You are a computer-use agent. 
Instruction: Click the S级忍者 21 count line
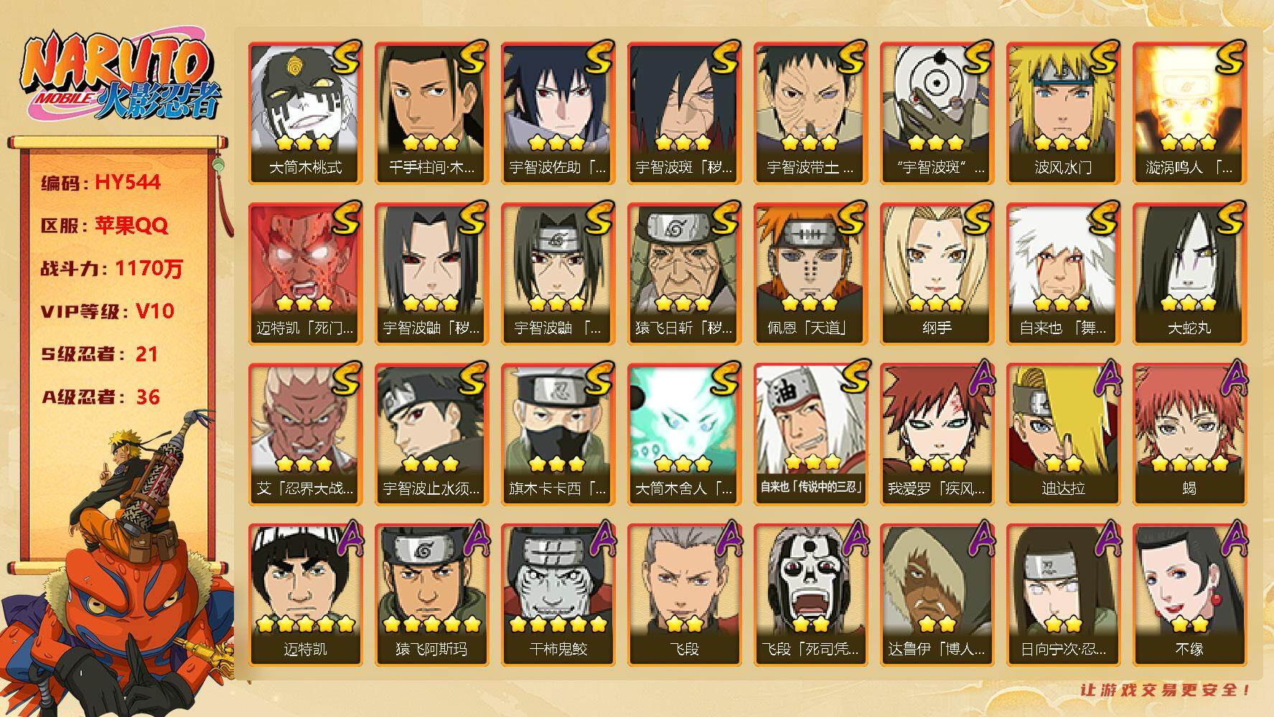[100, 354]
